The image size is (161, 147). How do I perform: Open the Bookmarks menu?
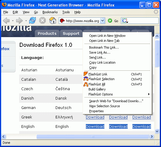tap(50, 12)
